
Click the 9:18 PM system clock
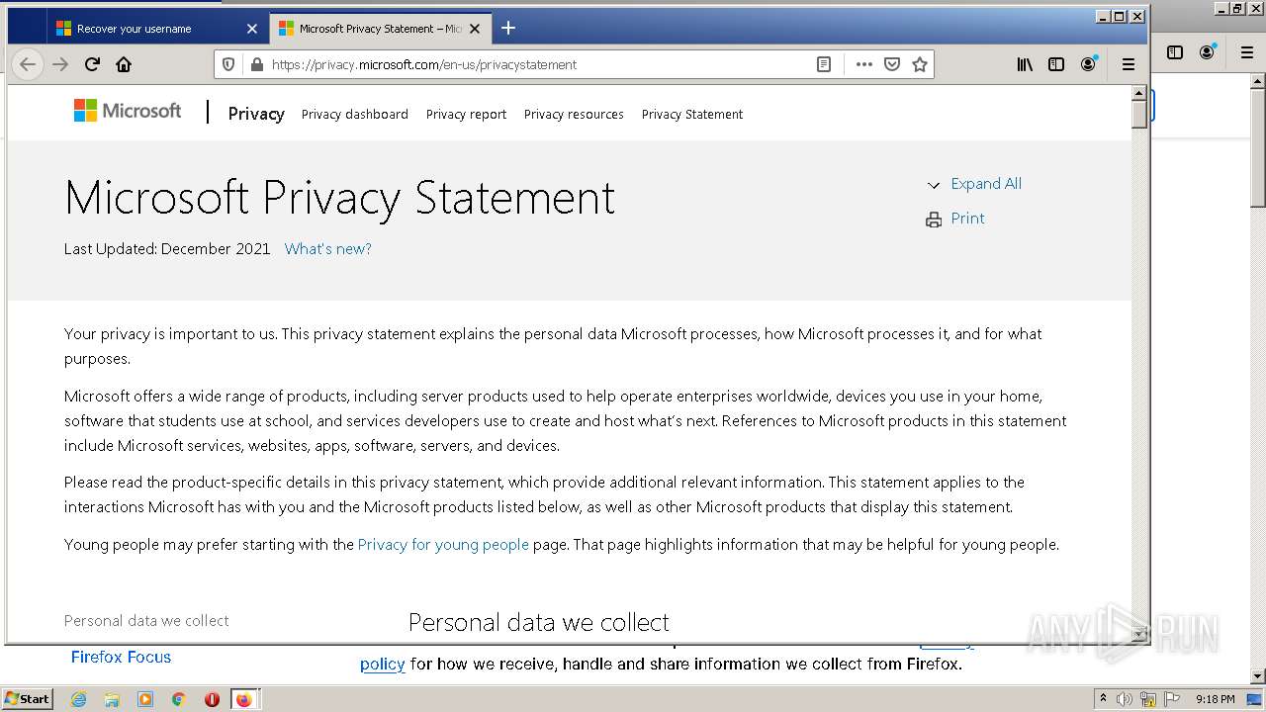tap(1216, 699)
